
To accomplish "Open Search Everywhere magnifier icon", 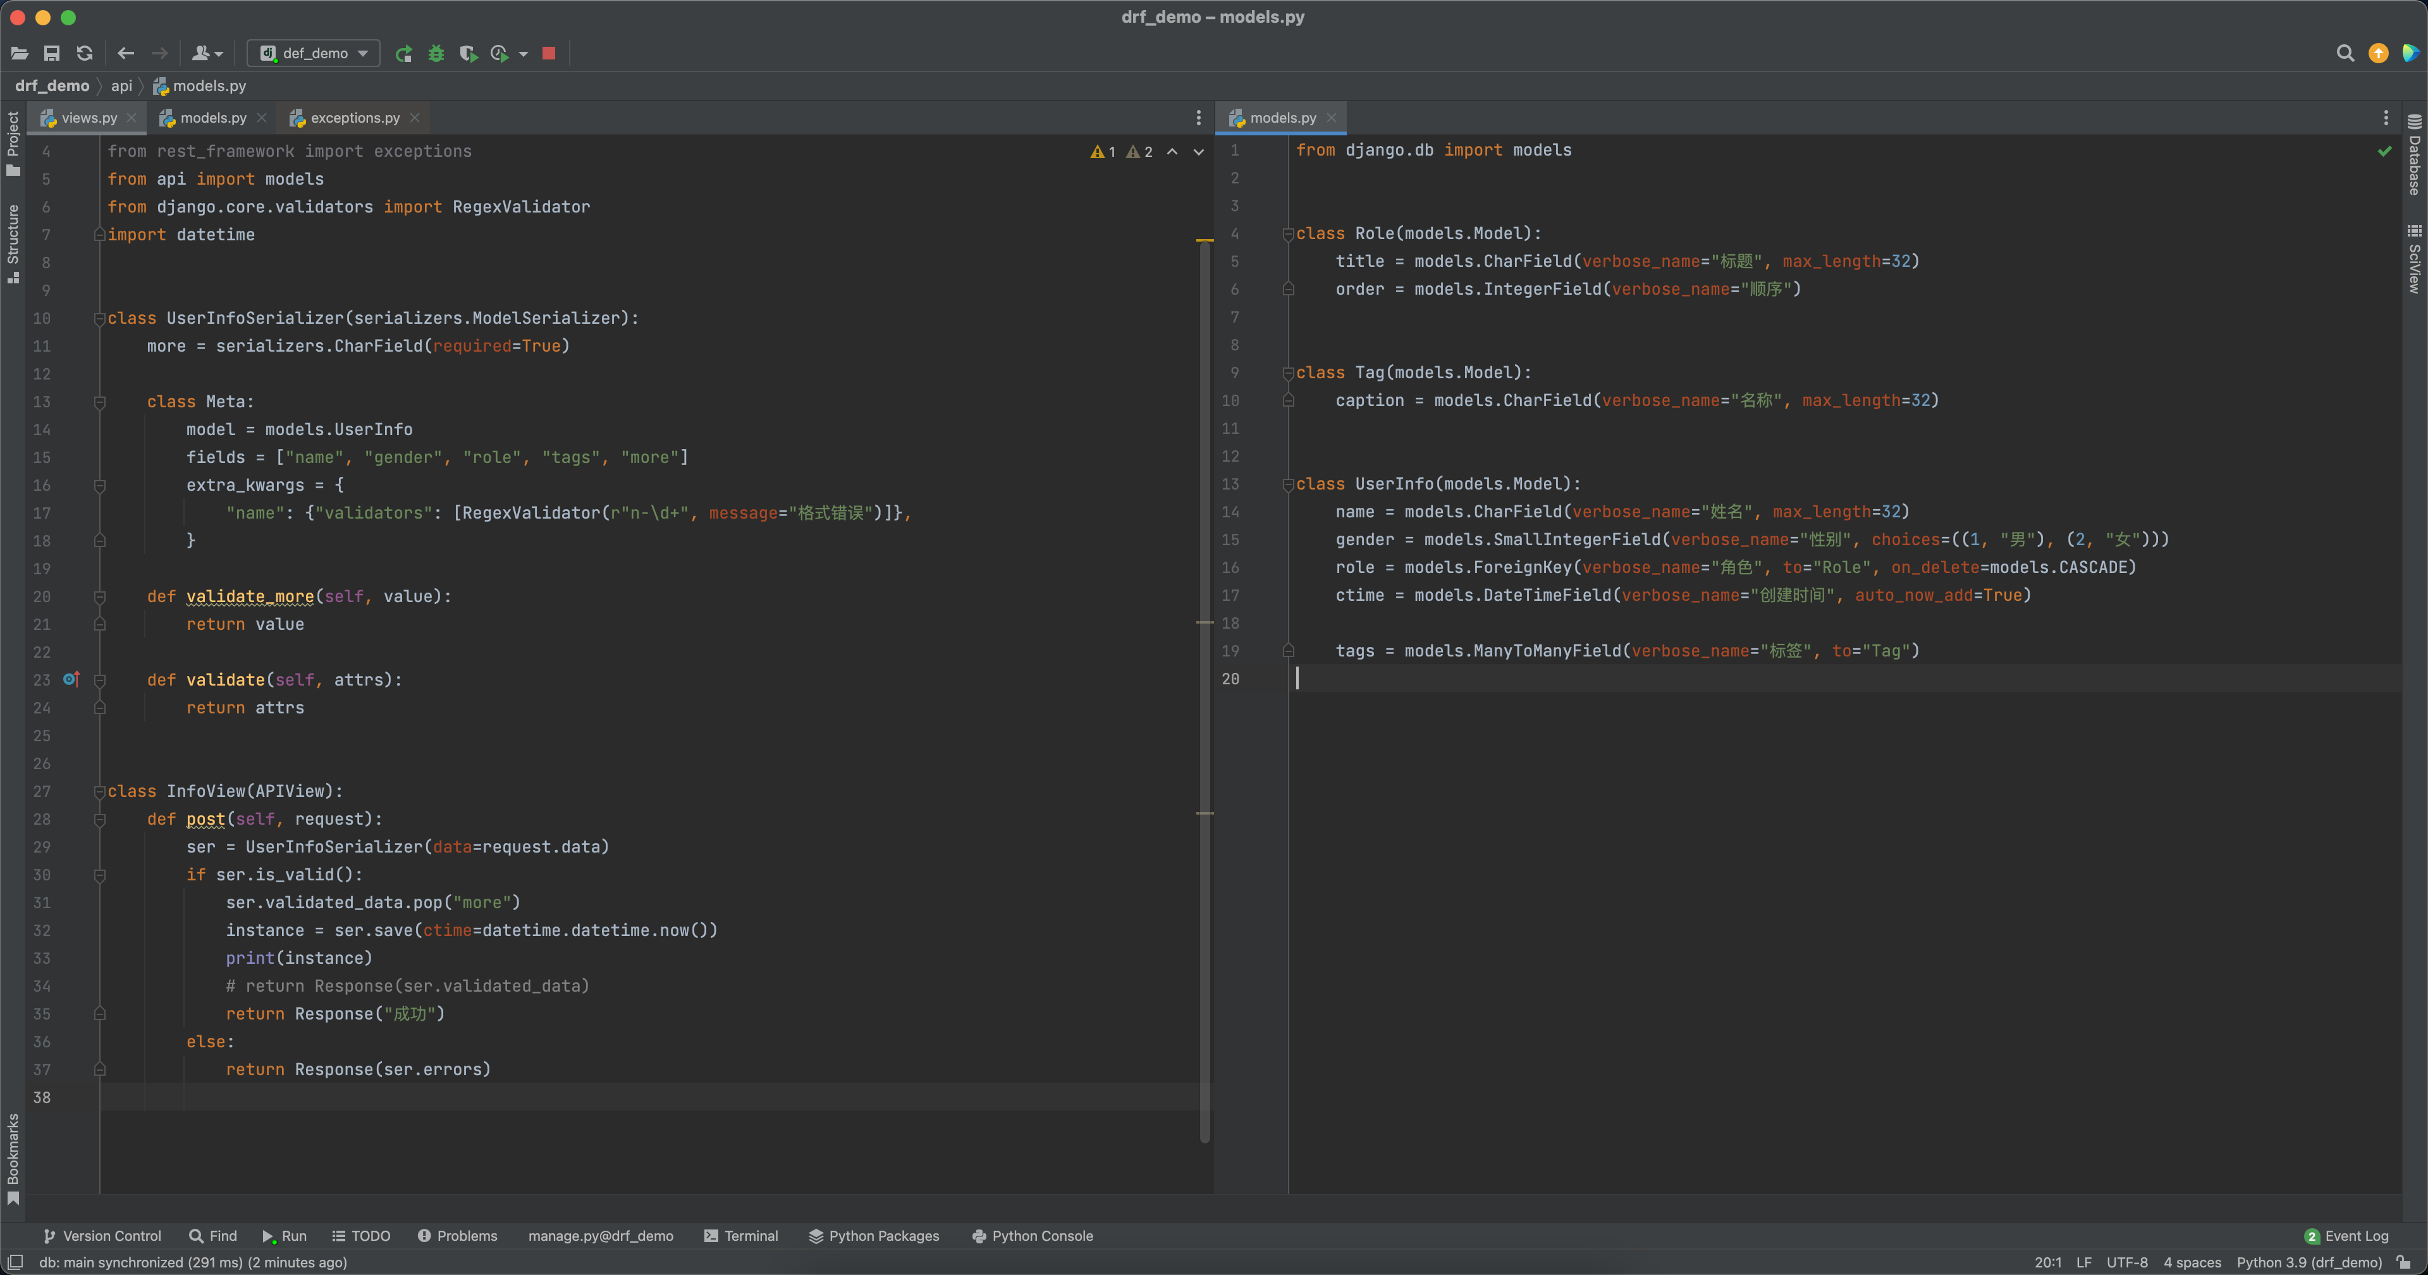I will click(x=2345, y=54).
